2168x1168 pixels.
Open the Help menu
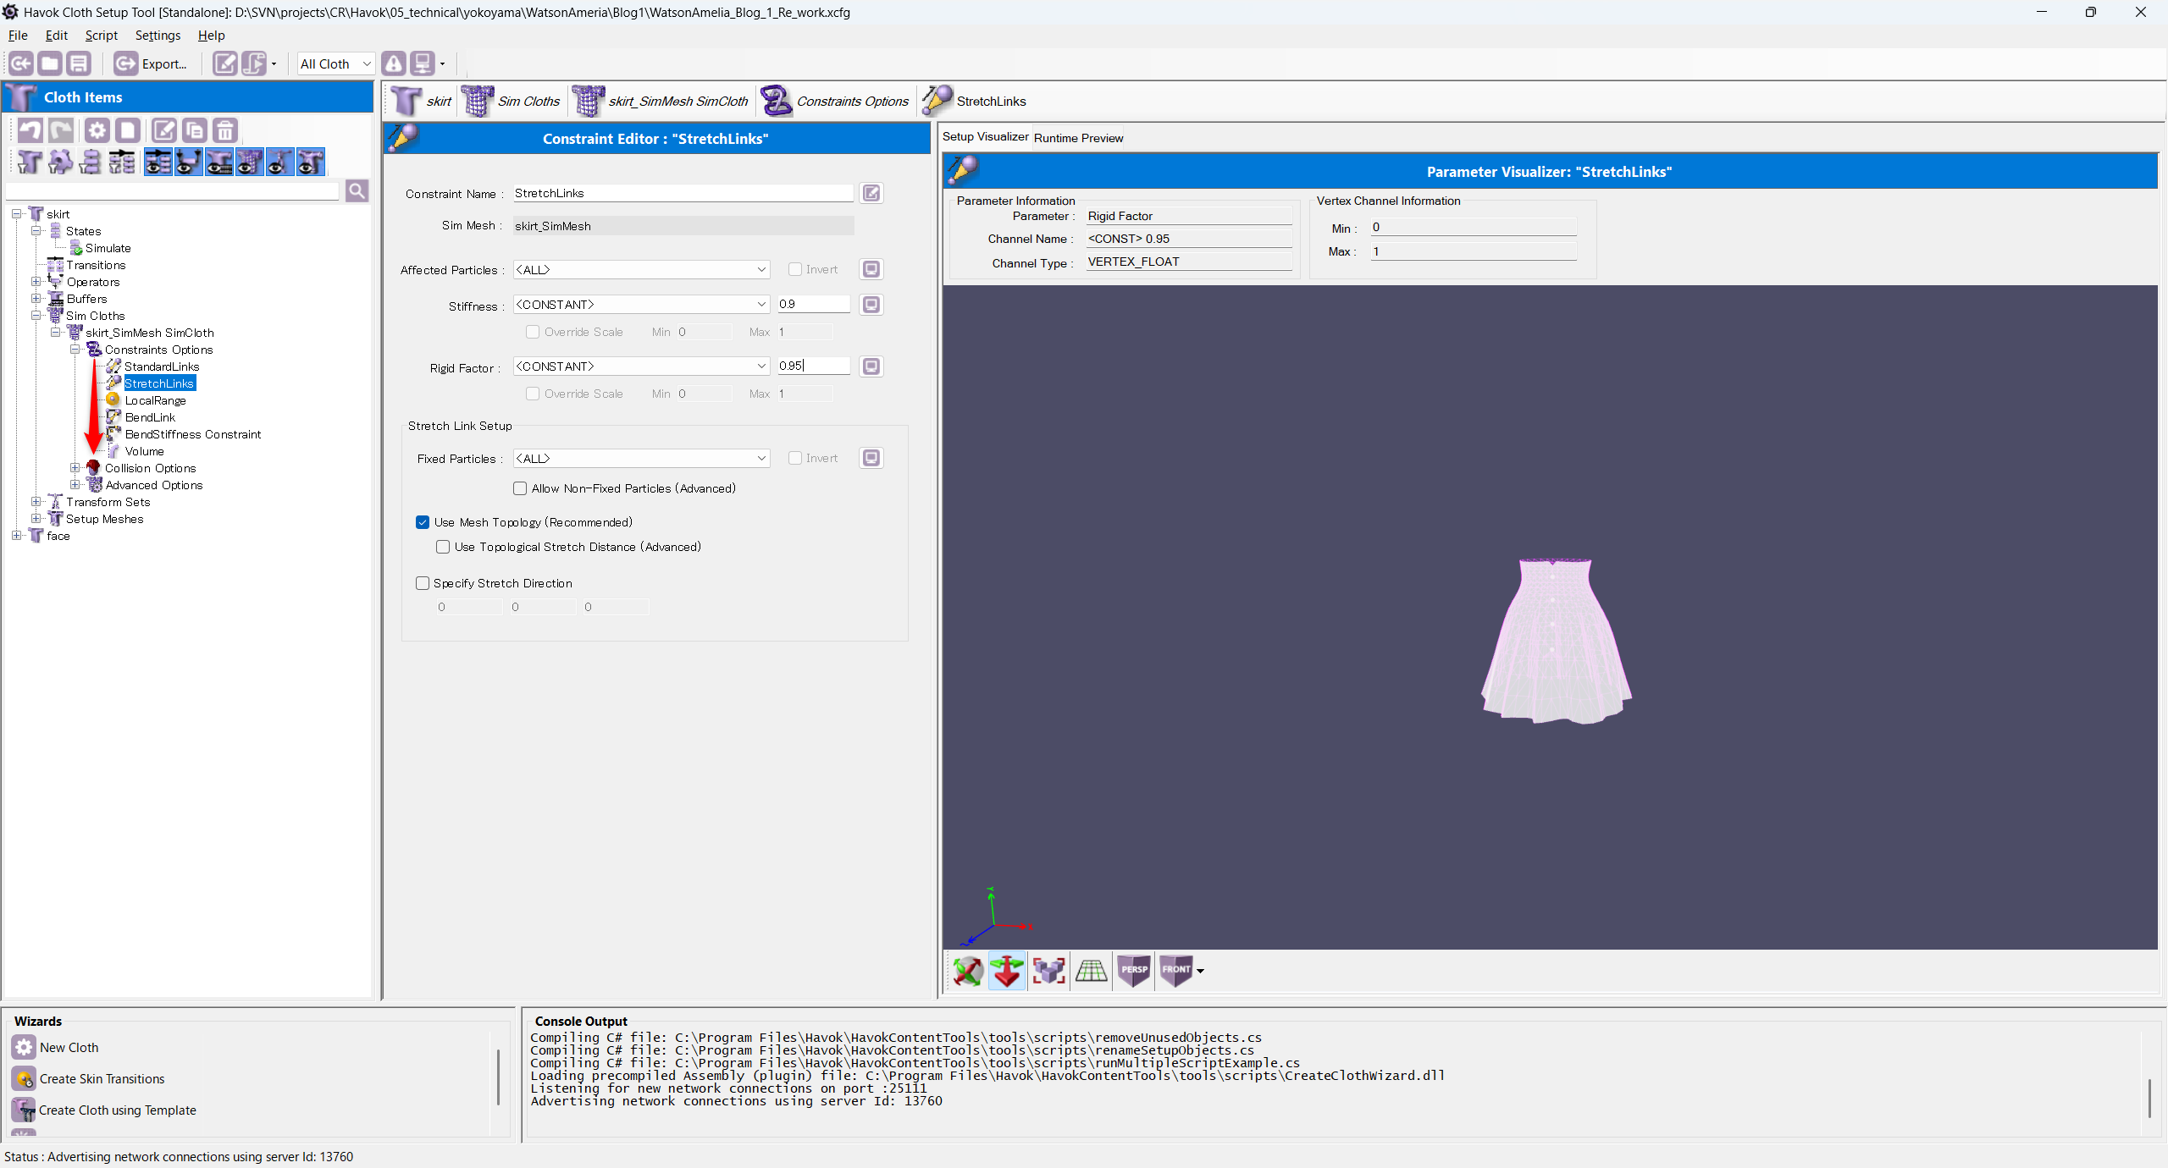coord(211,35)
